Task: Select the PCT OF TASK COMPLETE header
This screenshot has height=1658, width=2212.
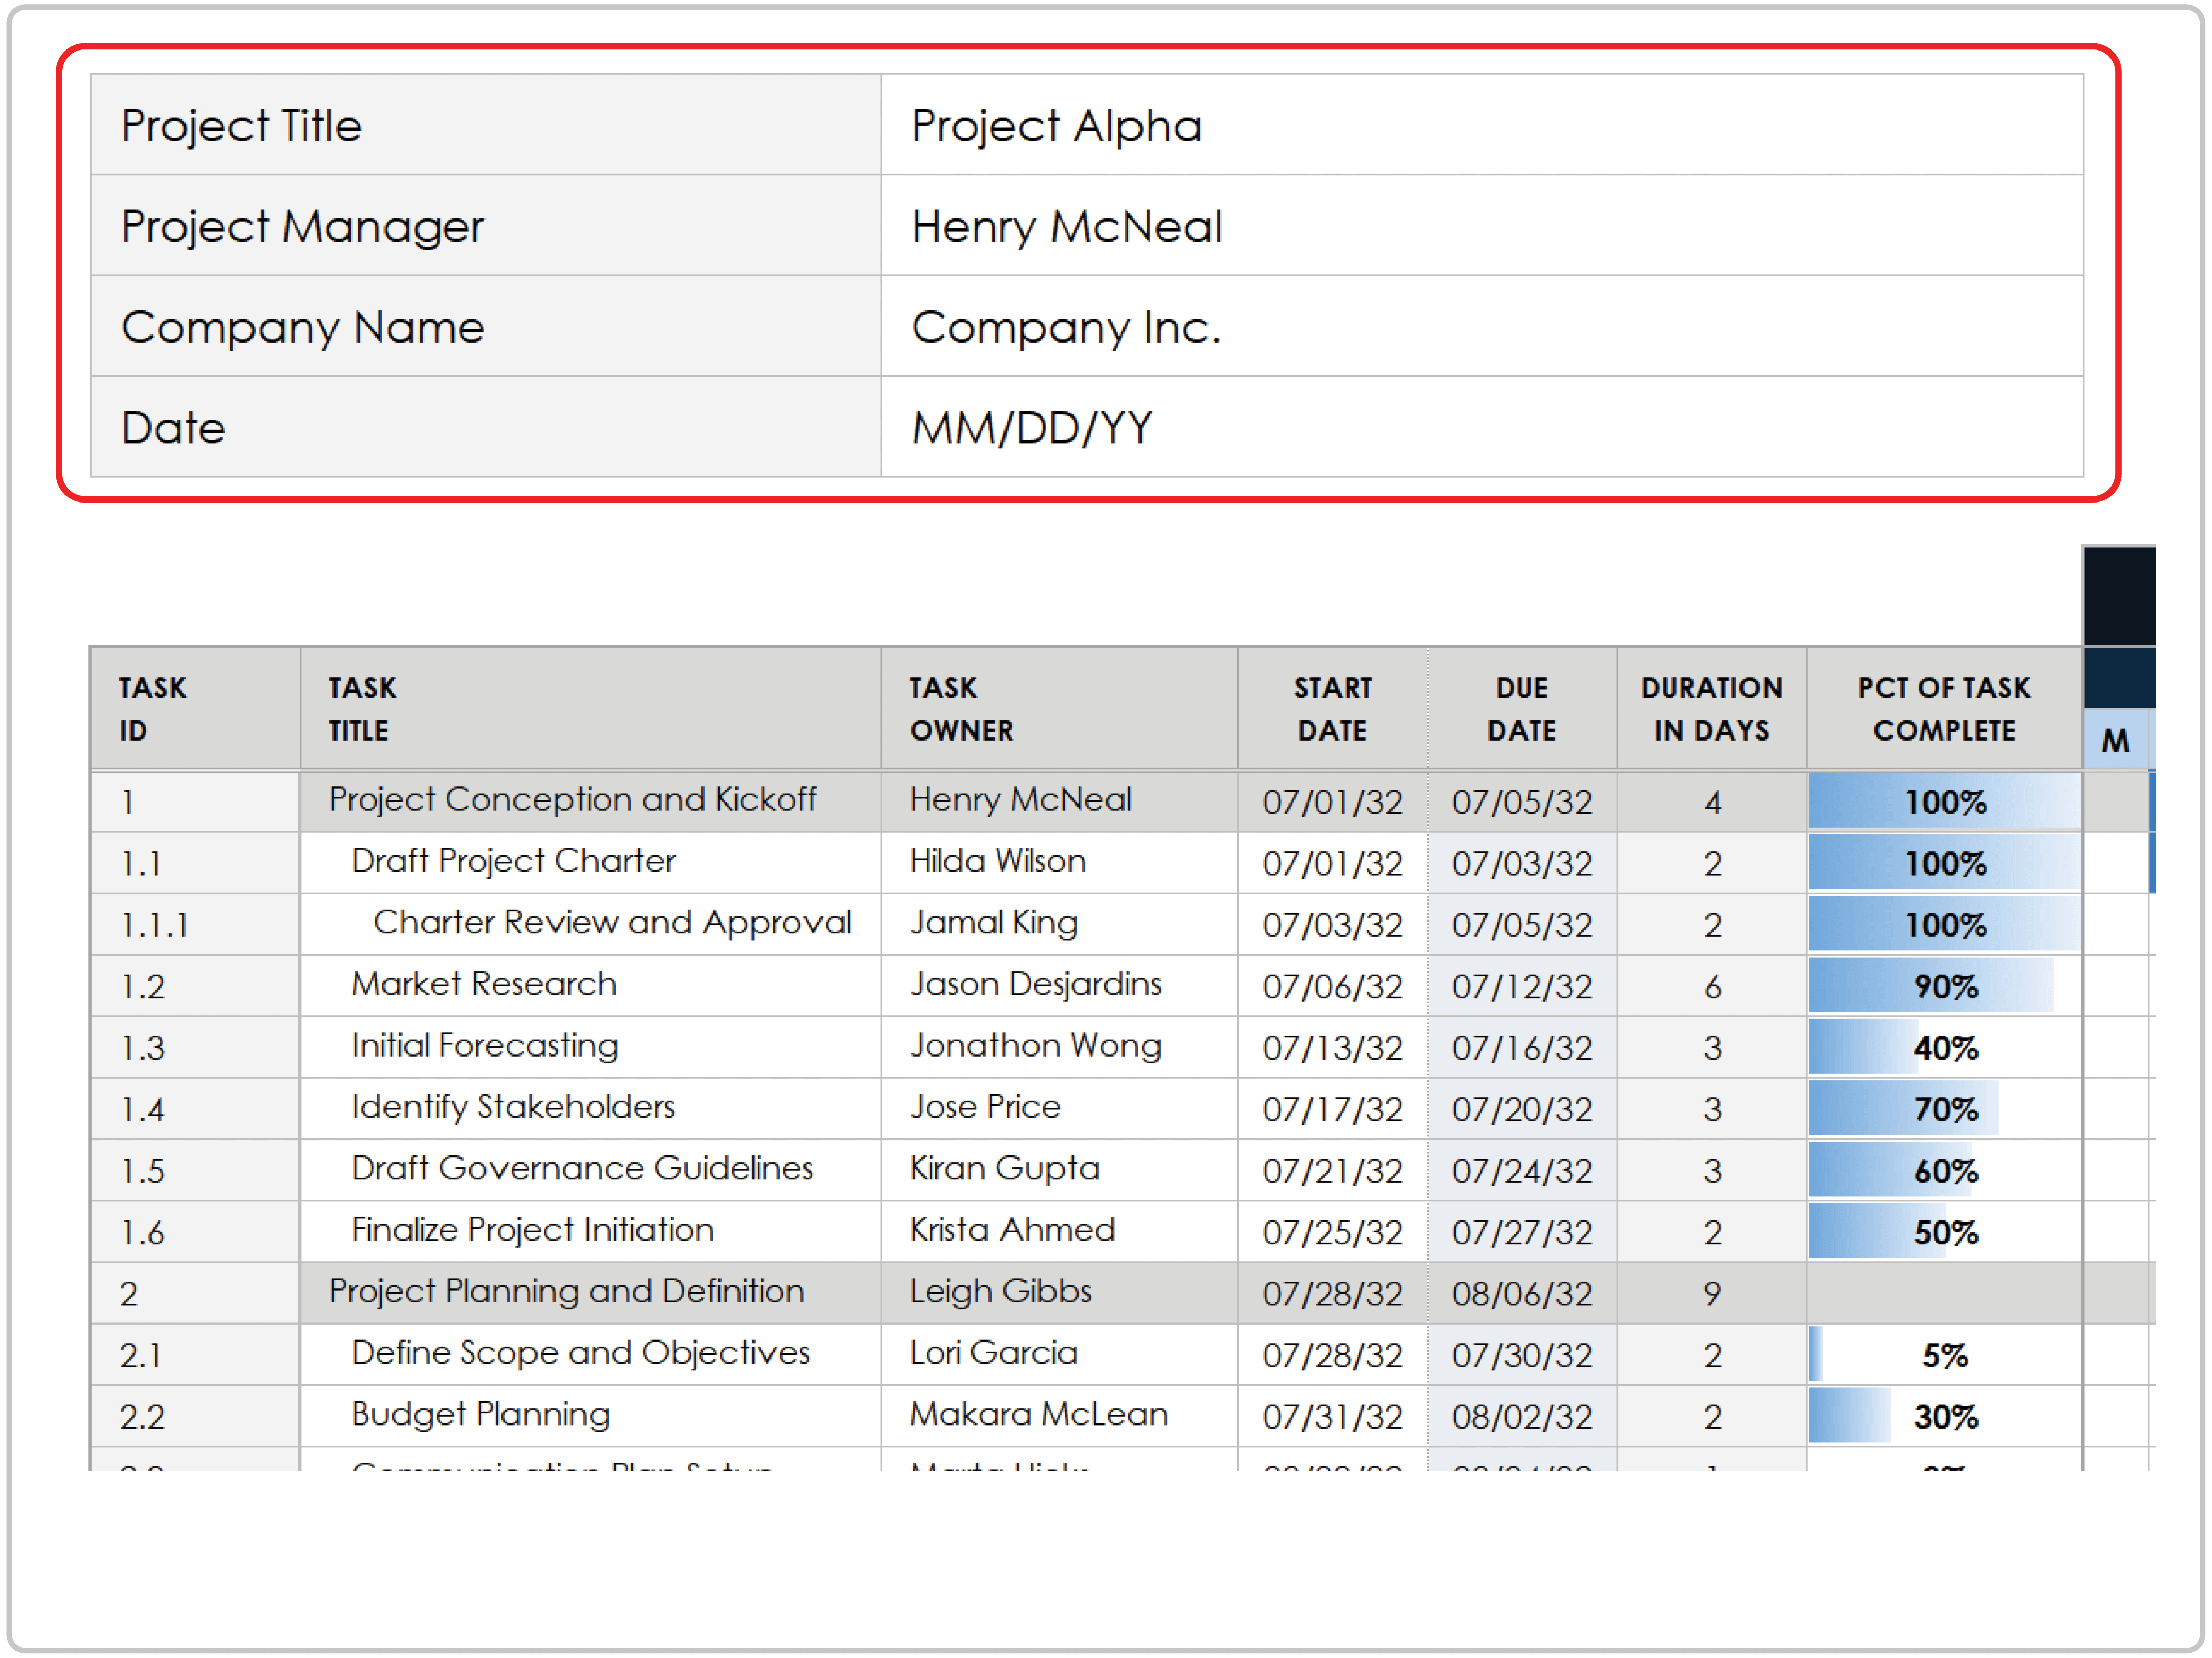Action: pyautogui.click(x=1944, y=708)
